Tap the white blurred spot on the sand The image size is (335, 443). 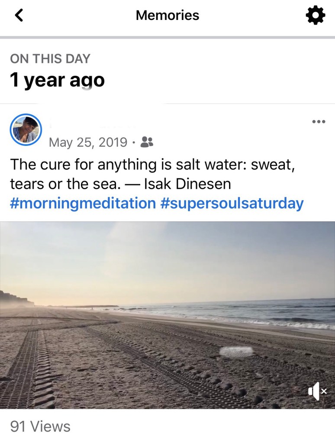[x=235, y=352]
